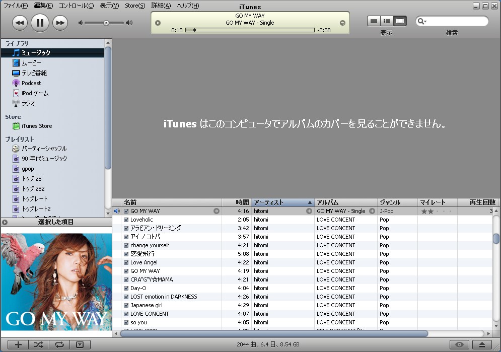Open ミュージック library

(53, 53)
